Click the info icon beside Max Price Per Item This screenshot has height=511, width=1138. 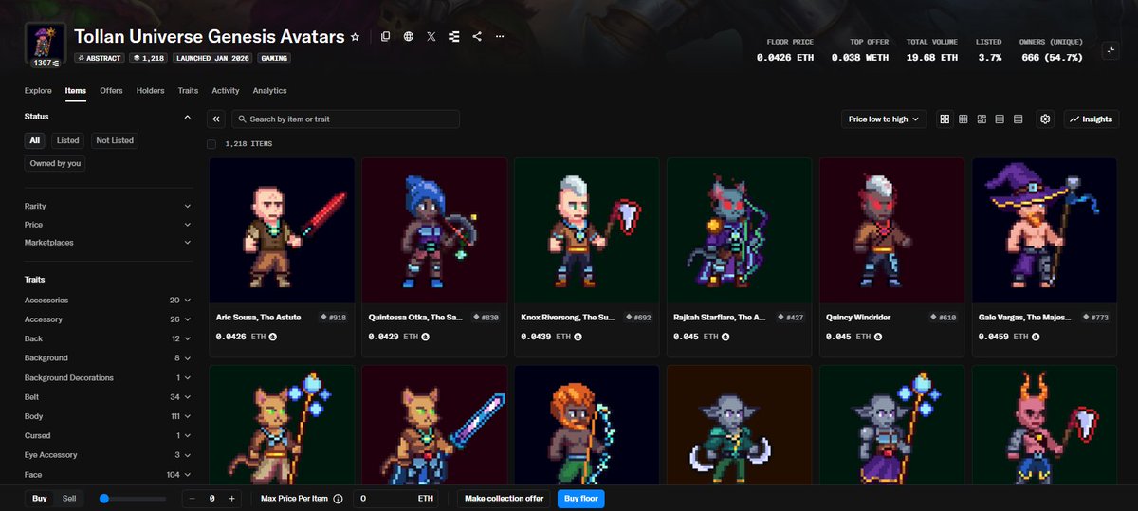coord(339,498)
